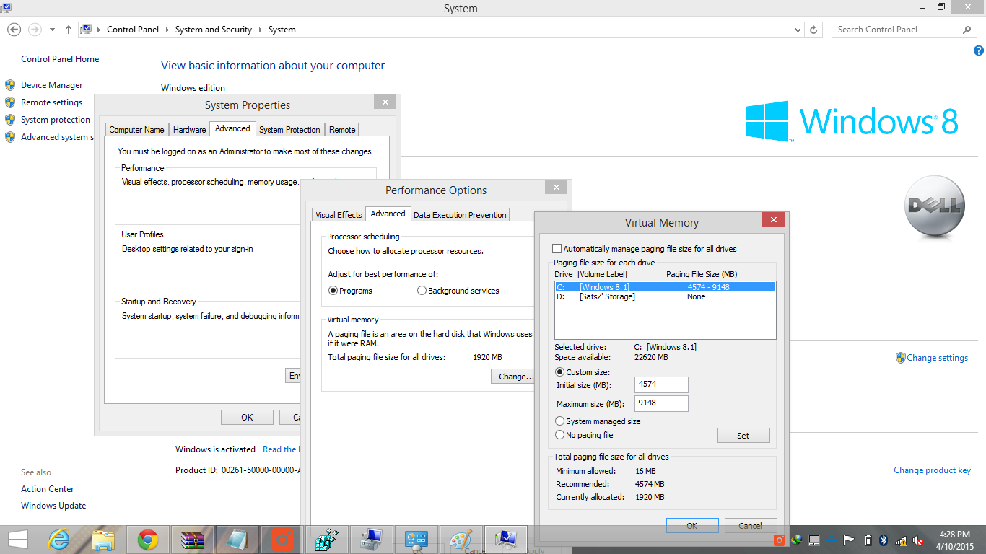This screenshot has width=986, height=554.
Task: Open the Internet Download Manager tray icon
Action: point(797,540)
